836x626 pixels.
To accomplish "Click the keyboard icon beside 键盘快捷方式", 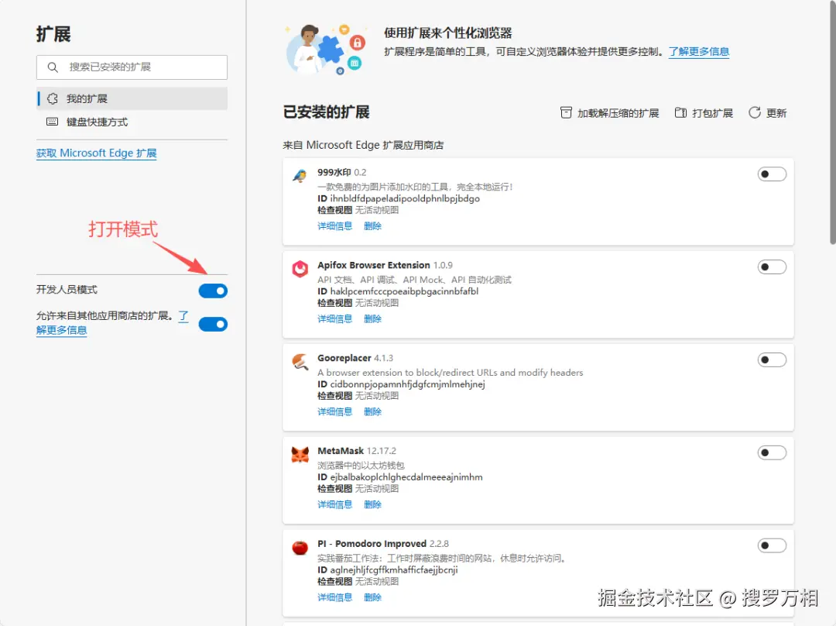I will [53, 122].
